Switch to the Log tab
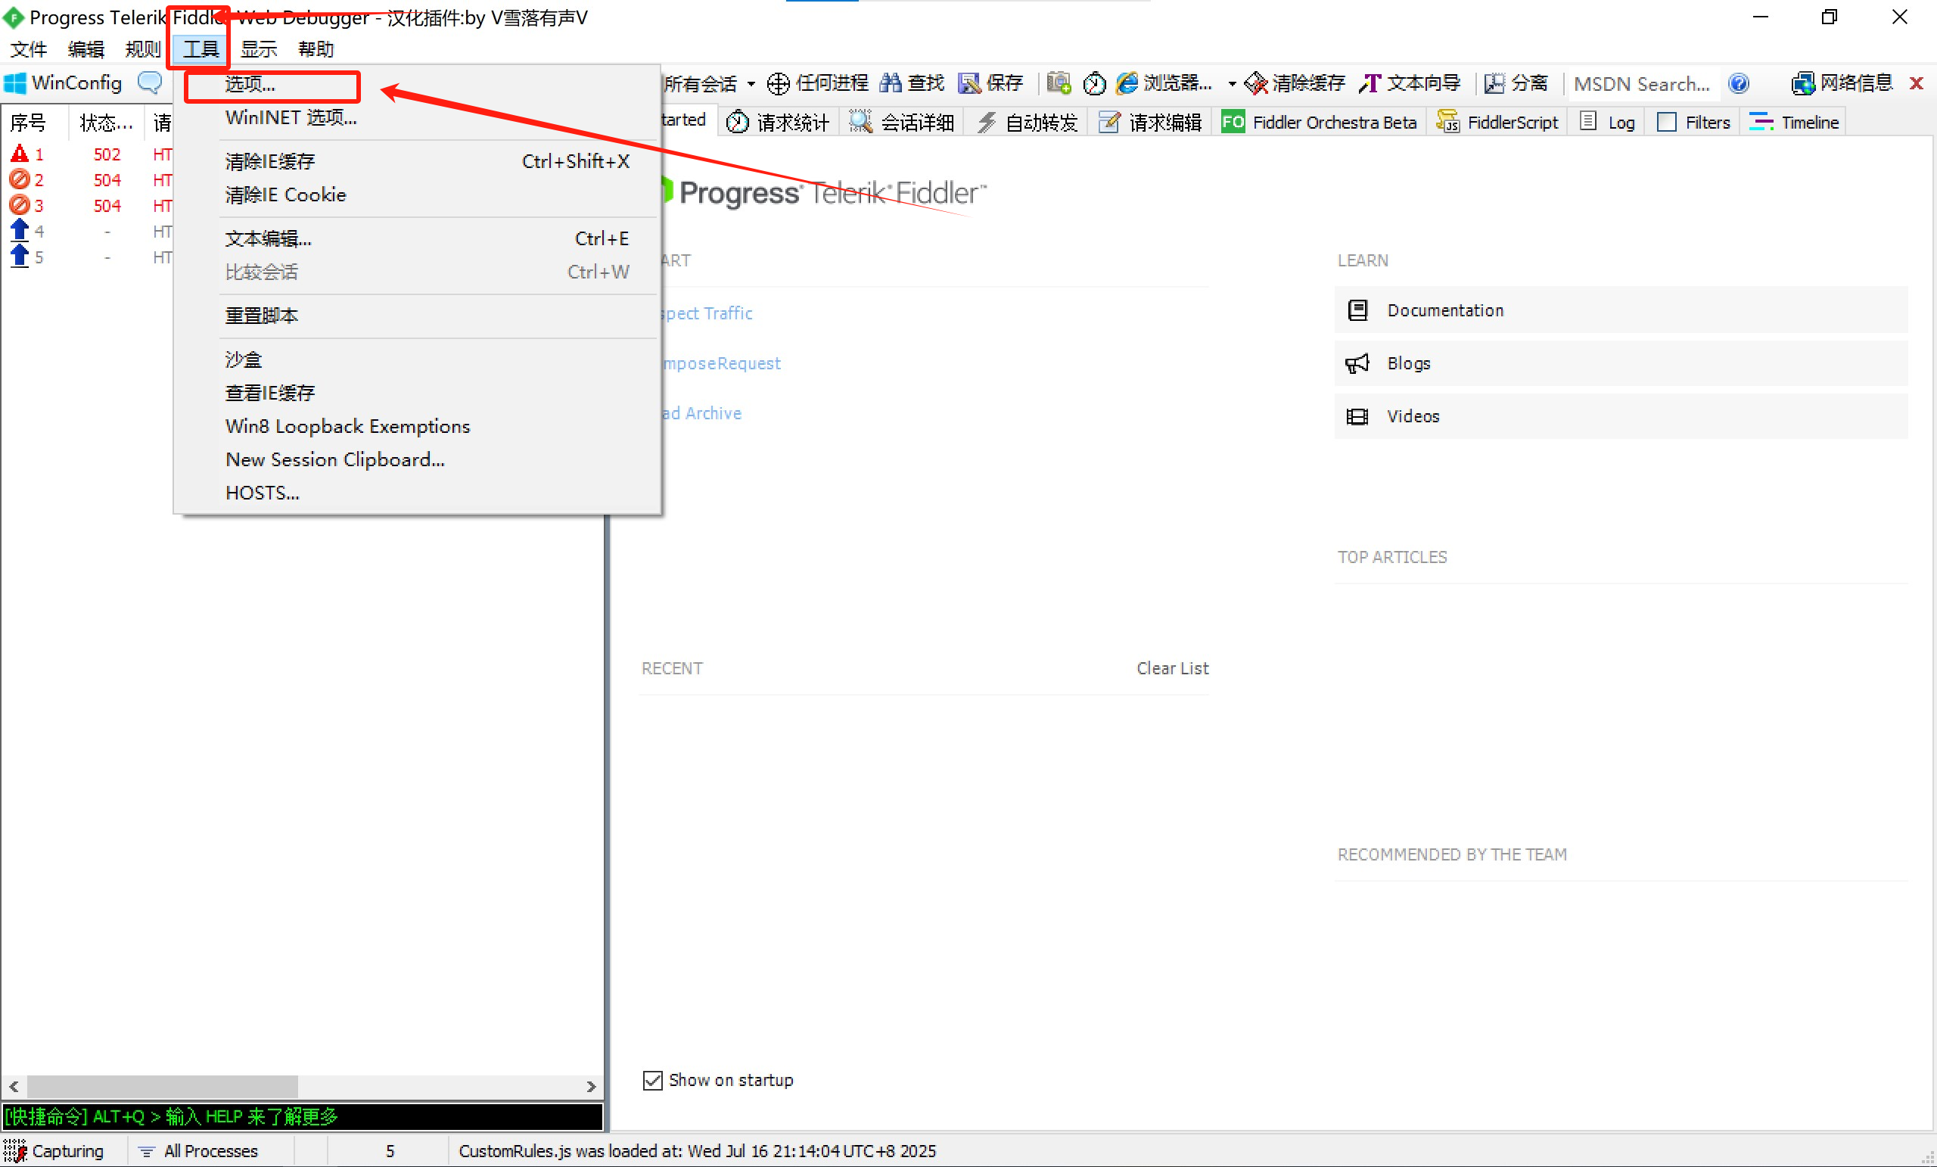Viewport: 1937px width, 1167px height. pyautogui.click(x=1608, y=123)
